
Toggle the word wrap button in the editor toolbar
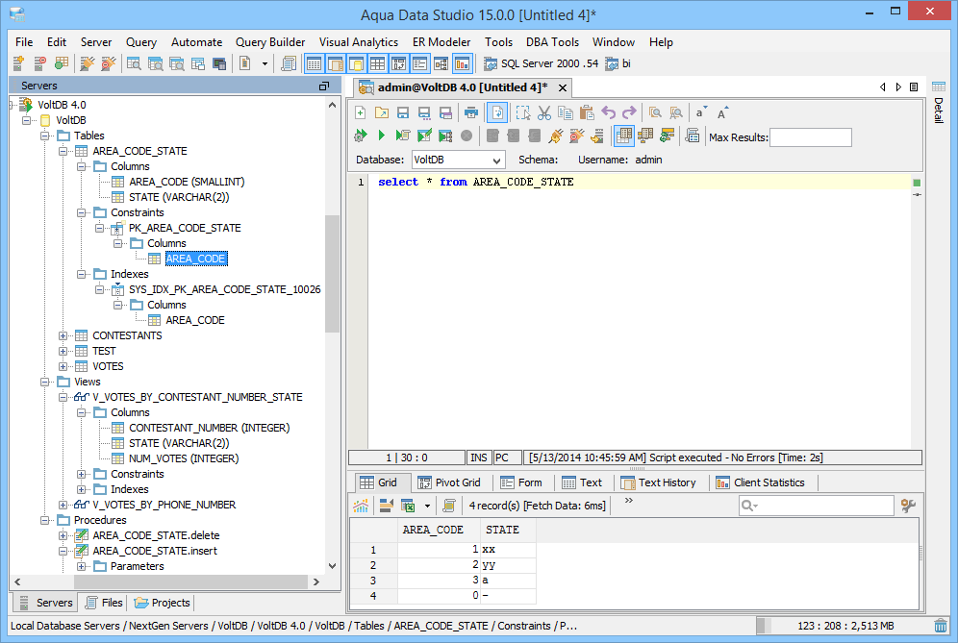(x=497, y=113)
